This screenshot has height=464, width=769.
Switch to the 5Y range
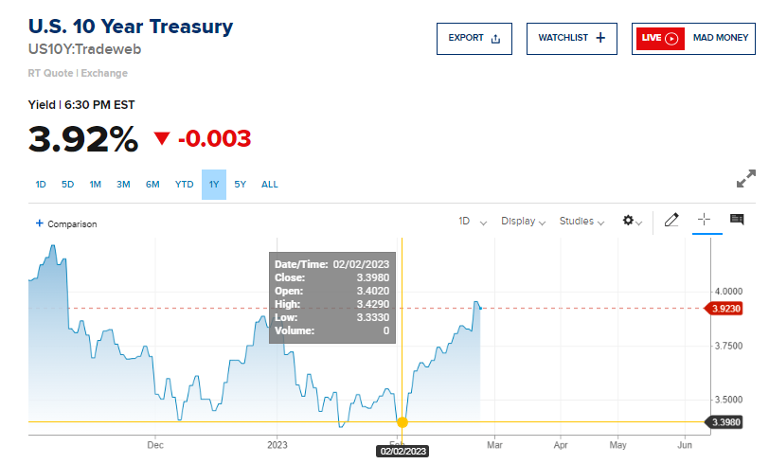(241, 184)
